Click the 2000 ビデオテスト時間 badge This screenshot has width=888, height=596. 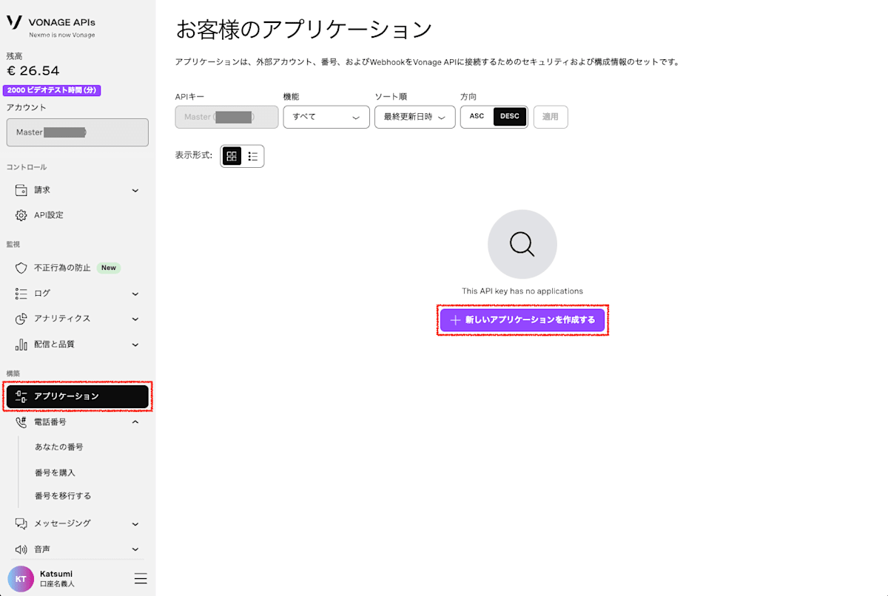click(x=52, y=90)
